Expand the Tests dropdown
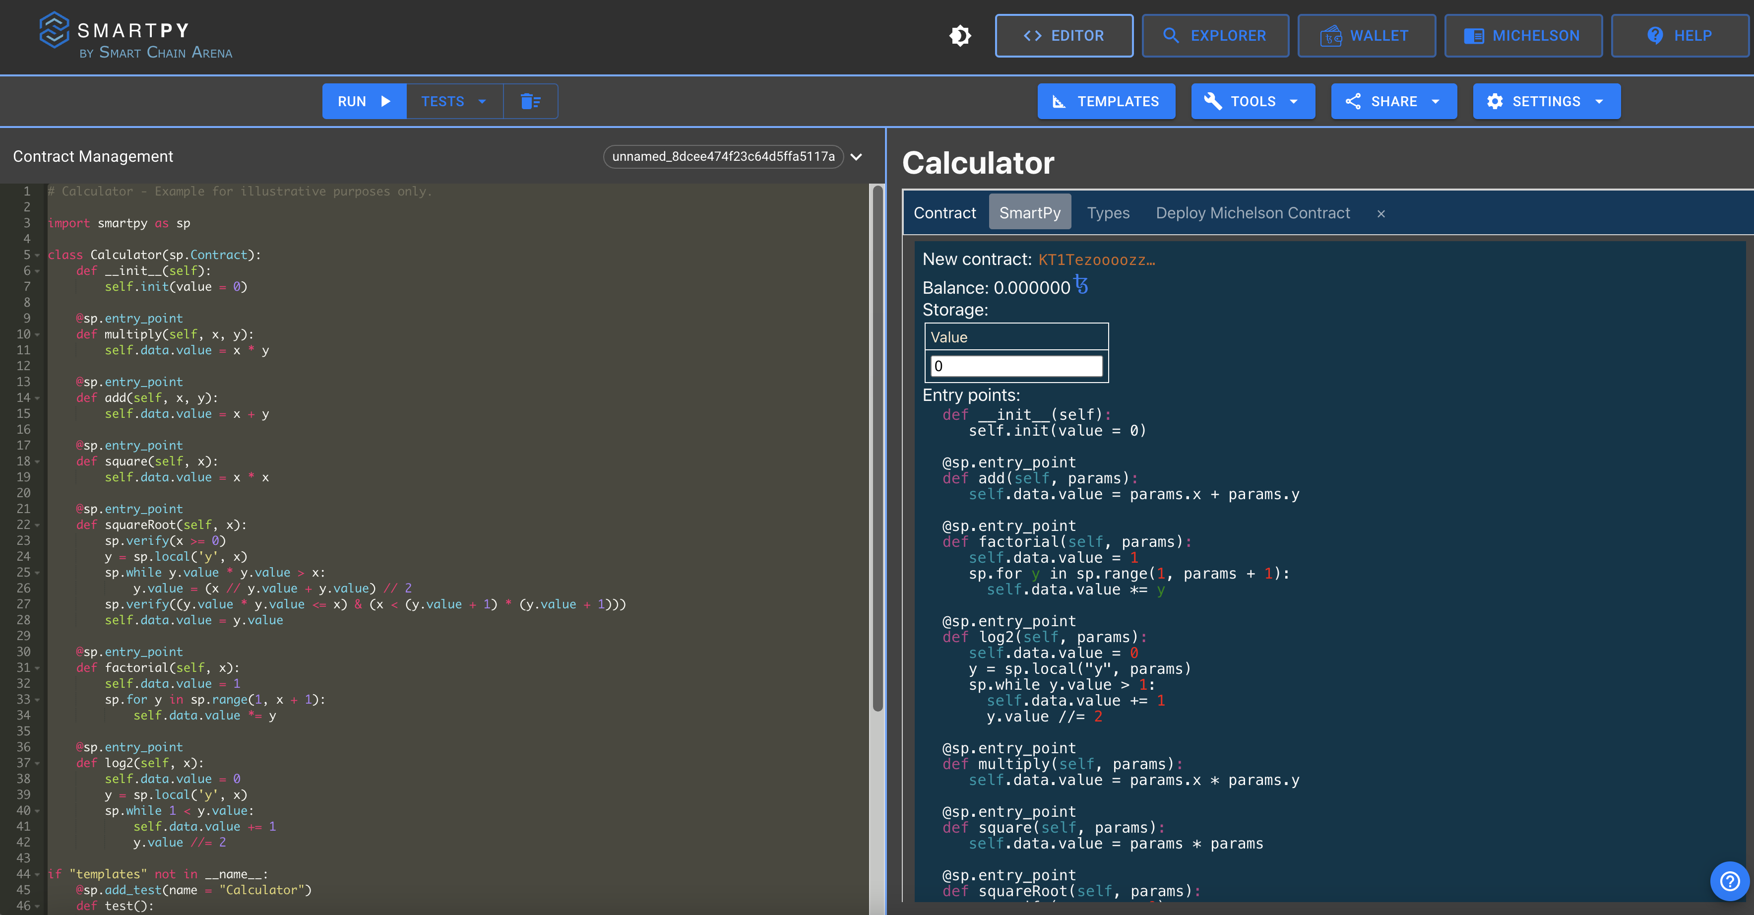Screen dimensions: 1754x915 454,102
